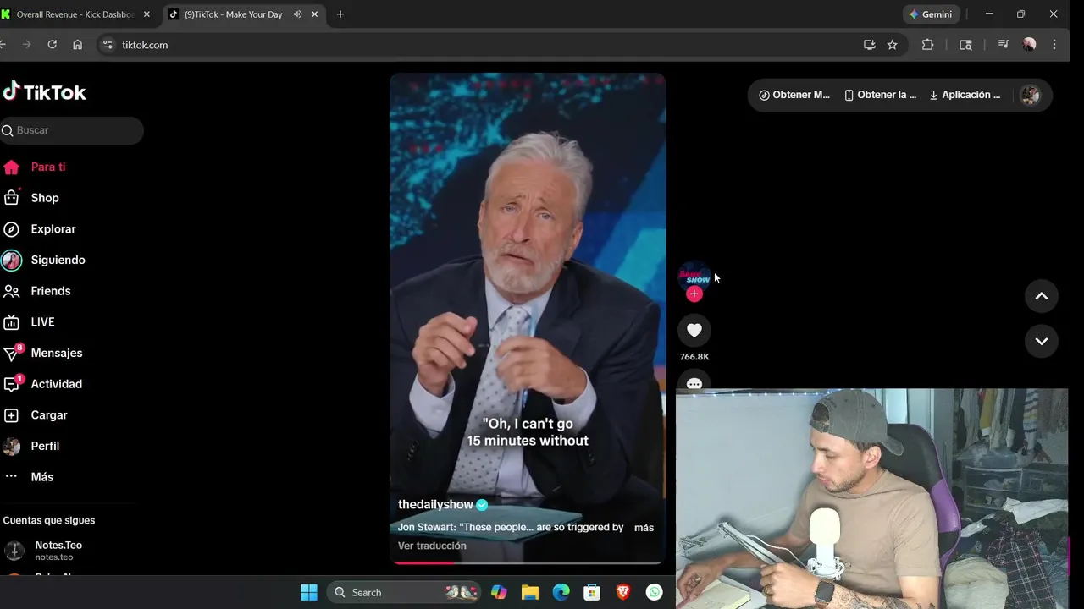
Task: Click the browser home button
Action: [x=77, y=45]
